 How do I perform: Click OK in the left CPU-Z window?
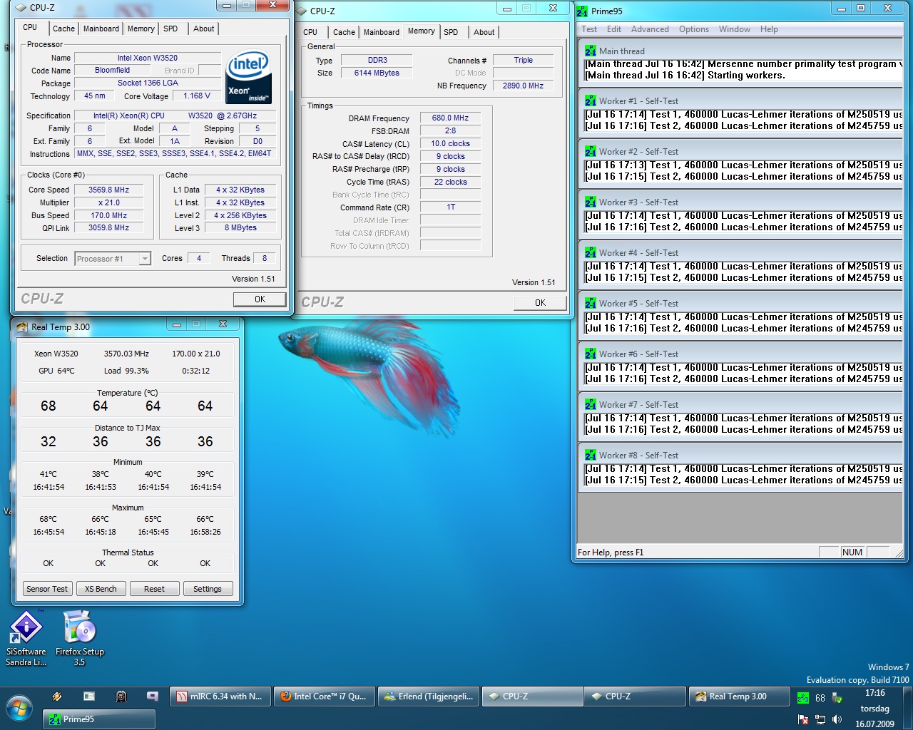point(260,299)
